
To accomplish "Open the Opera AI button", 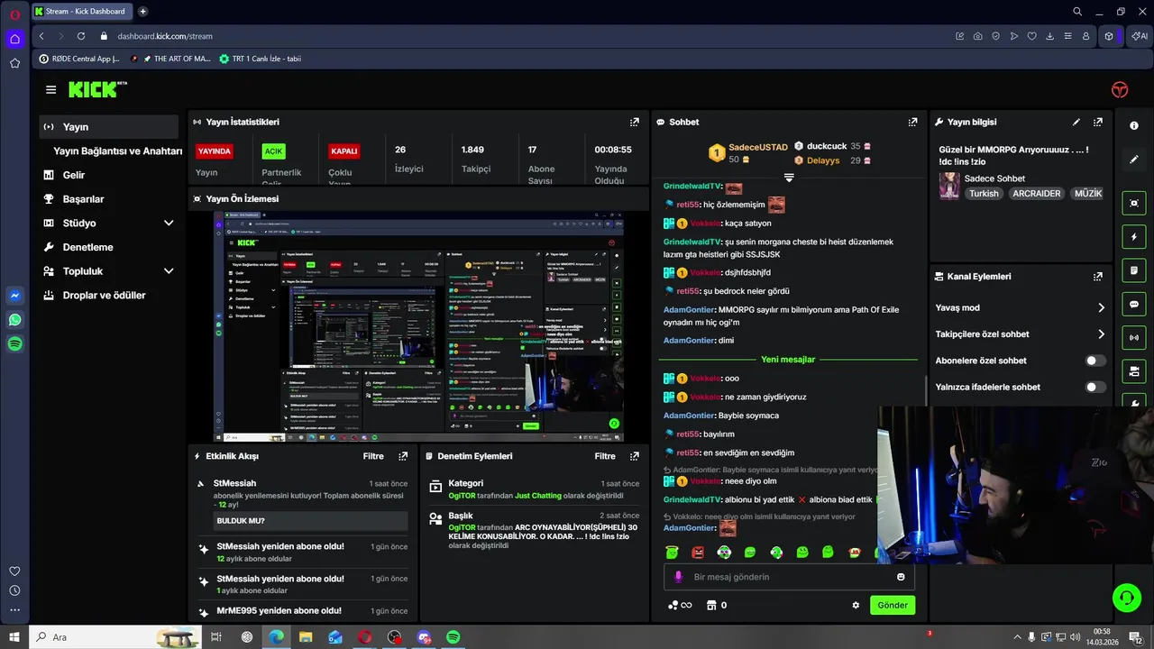I will [x=1139, y=36].
